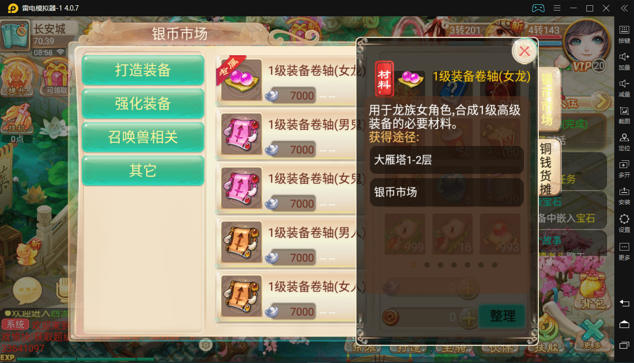The width and height of the screenshot is (634, 363).
Task: Select the 召唤兽相关 category
Action: (x=143, y=137)
